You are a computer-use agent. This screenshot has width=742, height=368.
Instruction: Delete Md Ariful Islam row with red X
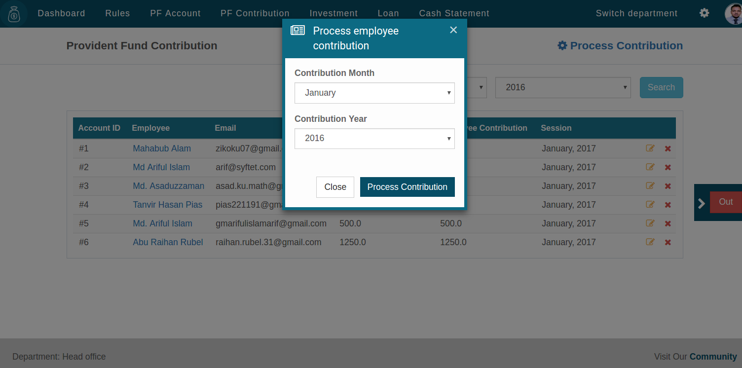pyautogui.click(x=668, y=167)
